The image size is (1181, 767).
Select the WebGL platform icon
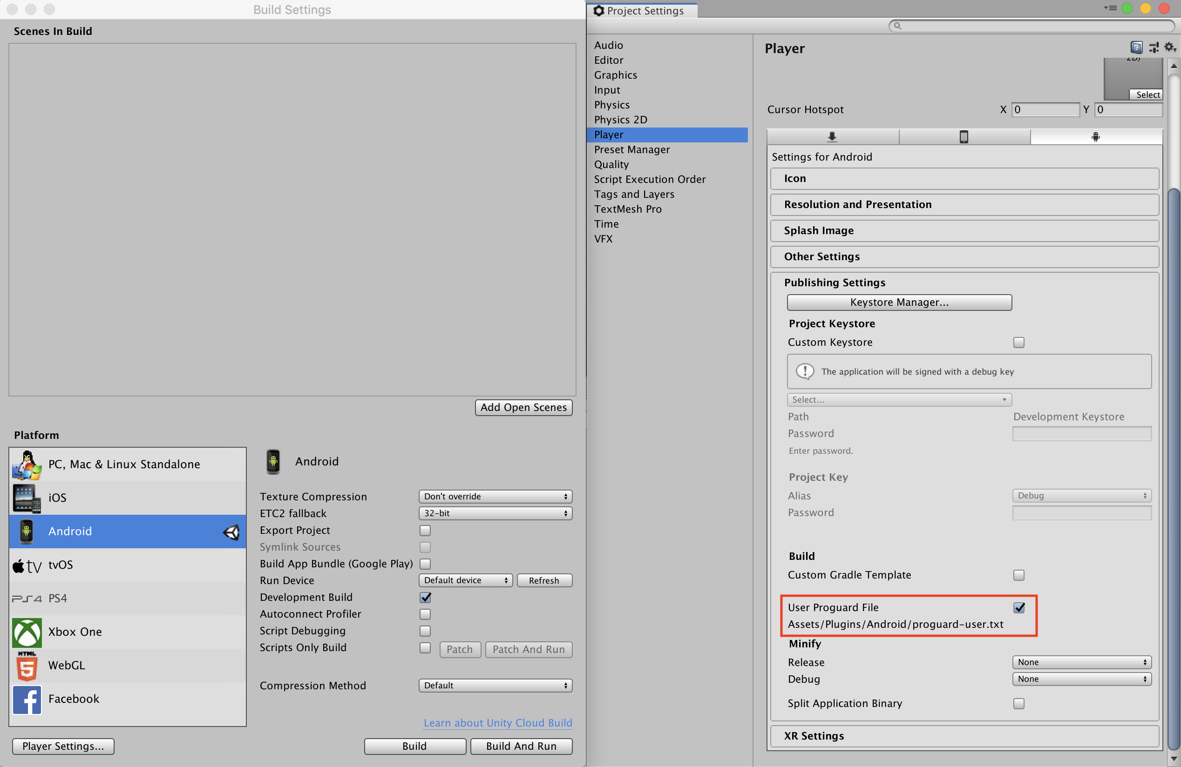tap(25, 665)
